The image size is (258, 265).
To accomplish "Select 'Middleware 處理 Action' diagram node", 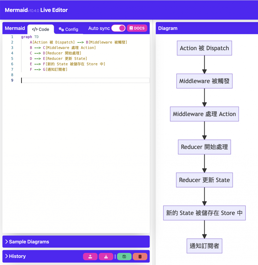I will click(x=204, y=114).
